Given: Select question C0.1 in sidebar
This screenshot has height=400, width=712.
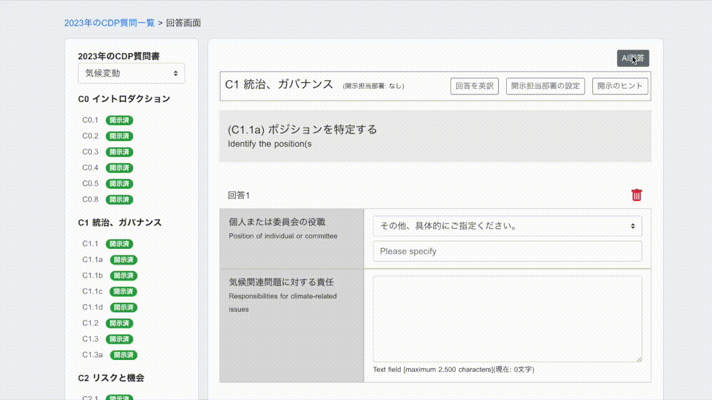Looking at the screenshot, I should [90, 120].
